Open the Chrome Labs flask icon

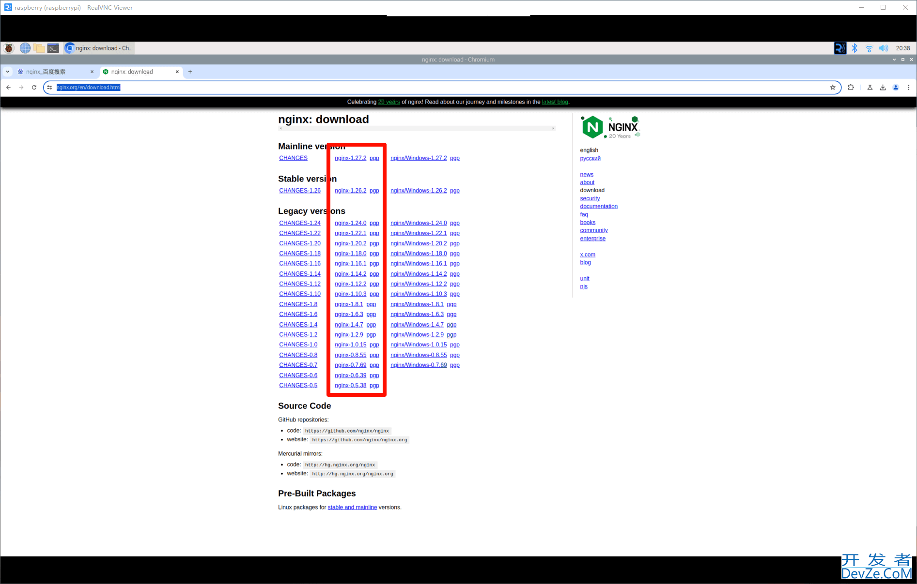(x=870, y=87)
